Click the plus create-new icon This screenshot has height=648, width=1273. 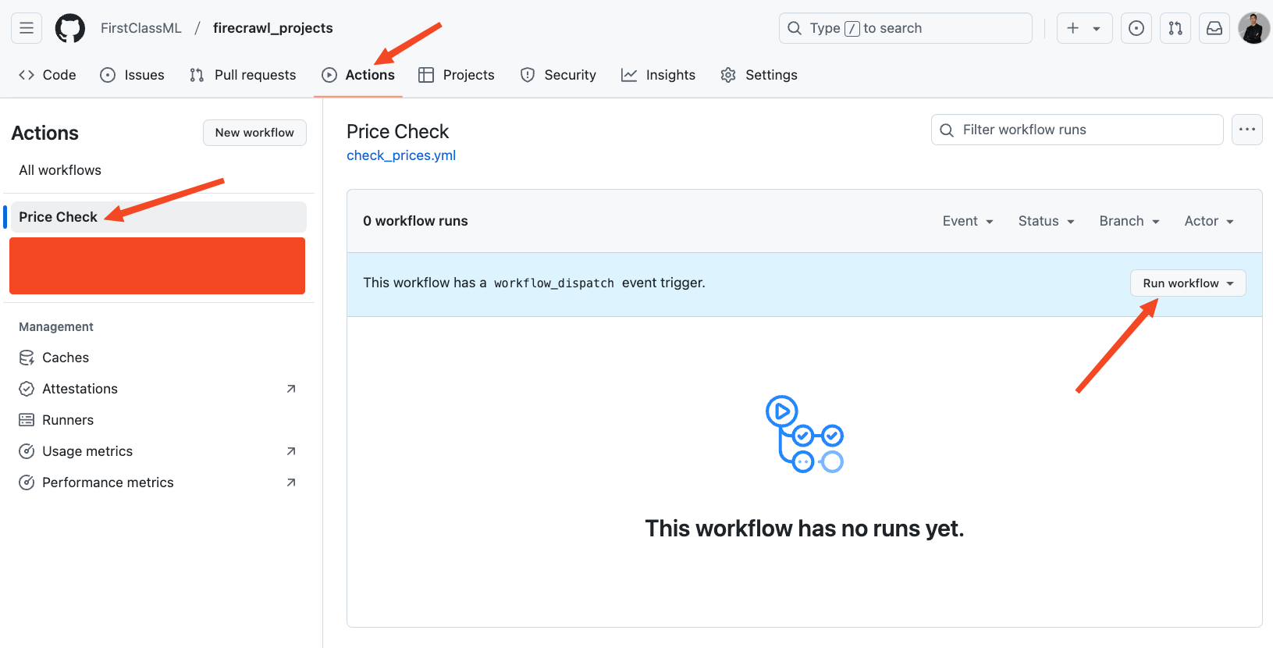pyautogui.click(x=1073, y=28)
